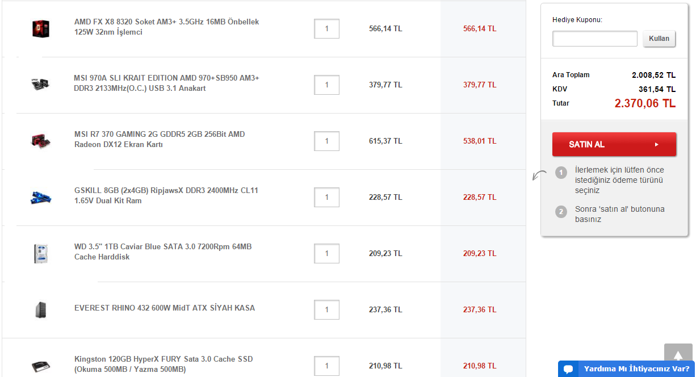
Task: Click the AMD FX X8 8320 processor thumbnail
Action: click(x=40, y=28)
